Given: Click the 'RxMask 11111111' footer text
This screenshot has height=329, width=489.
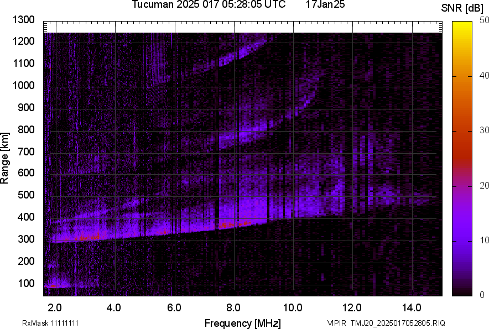Looking at the screenshot, I should click(x=50, y=323).
